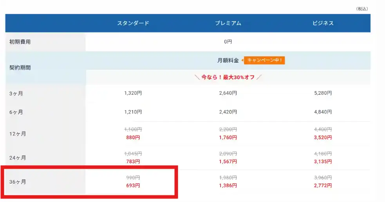Click the orange キャンペーン中! badge

pos(264,60)
